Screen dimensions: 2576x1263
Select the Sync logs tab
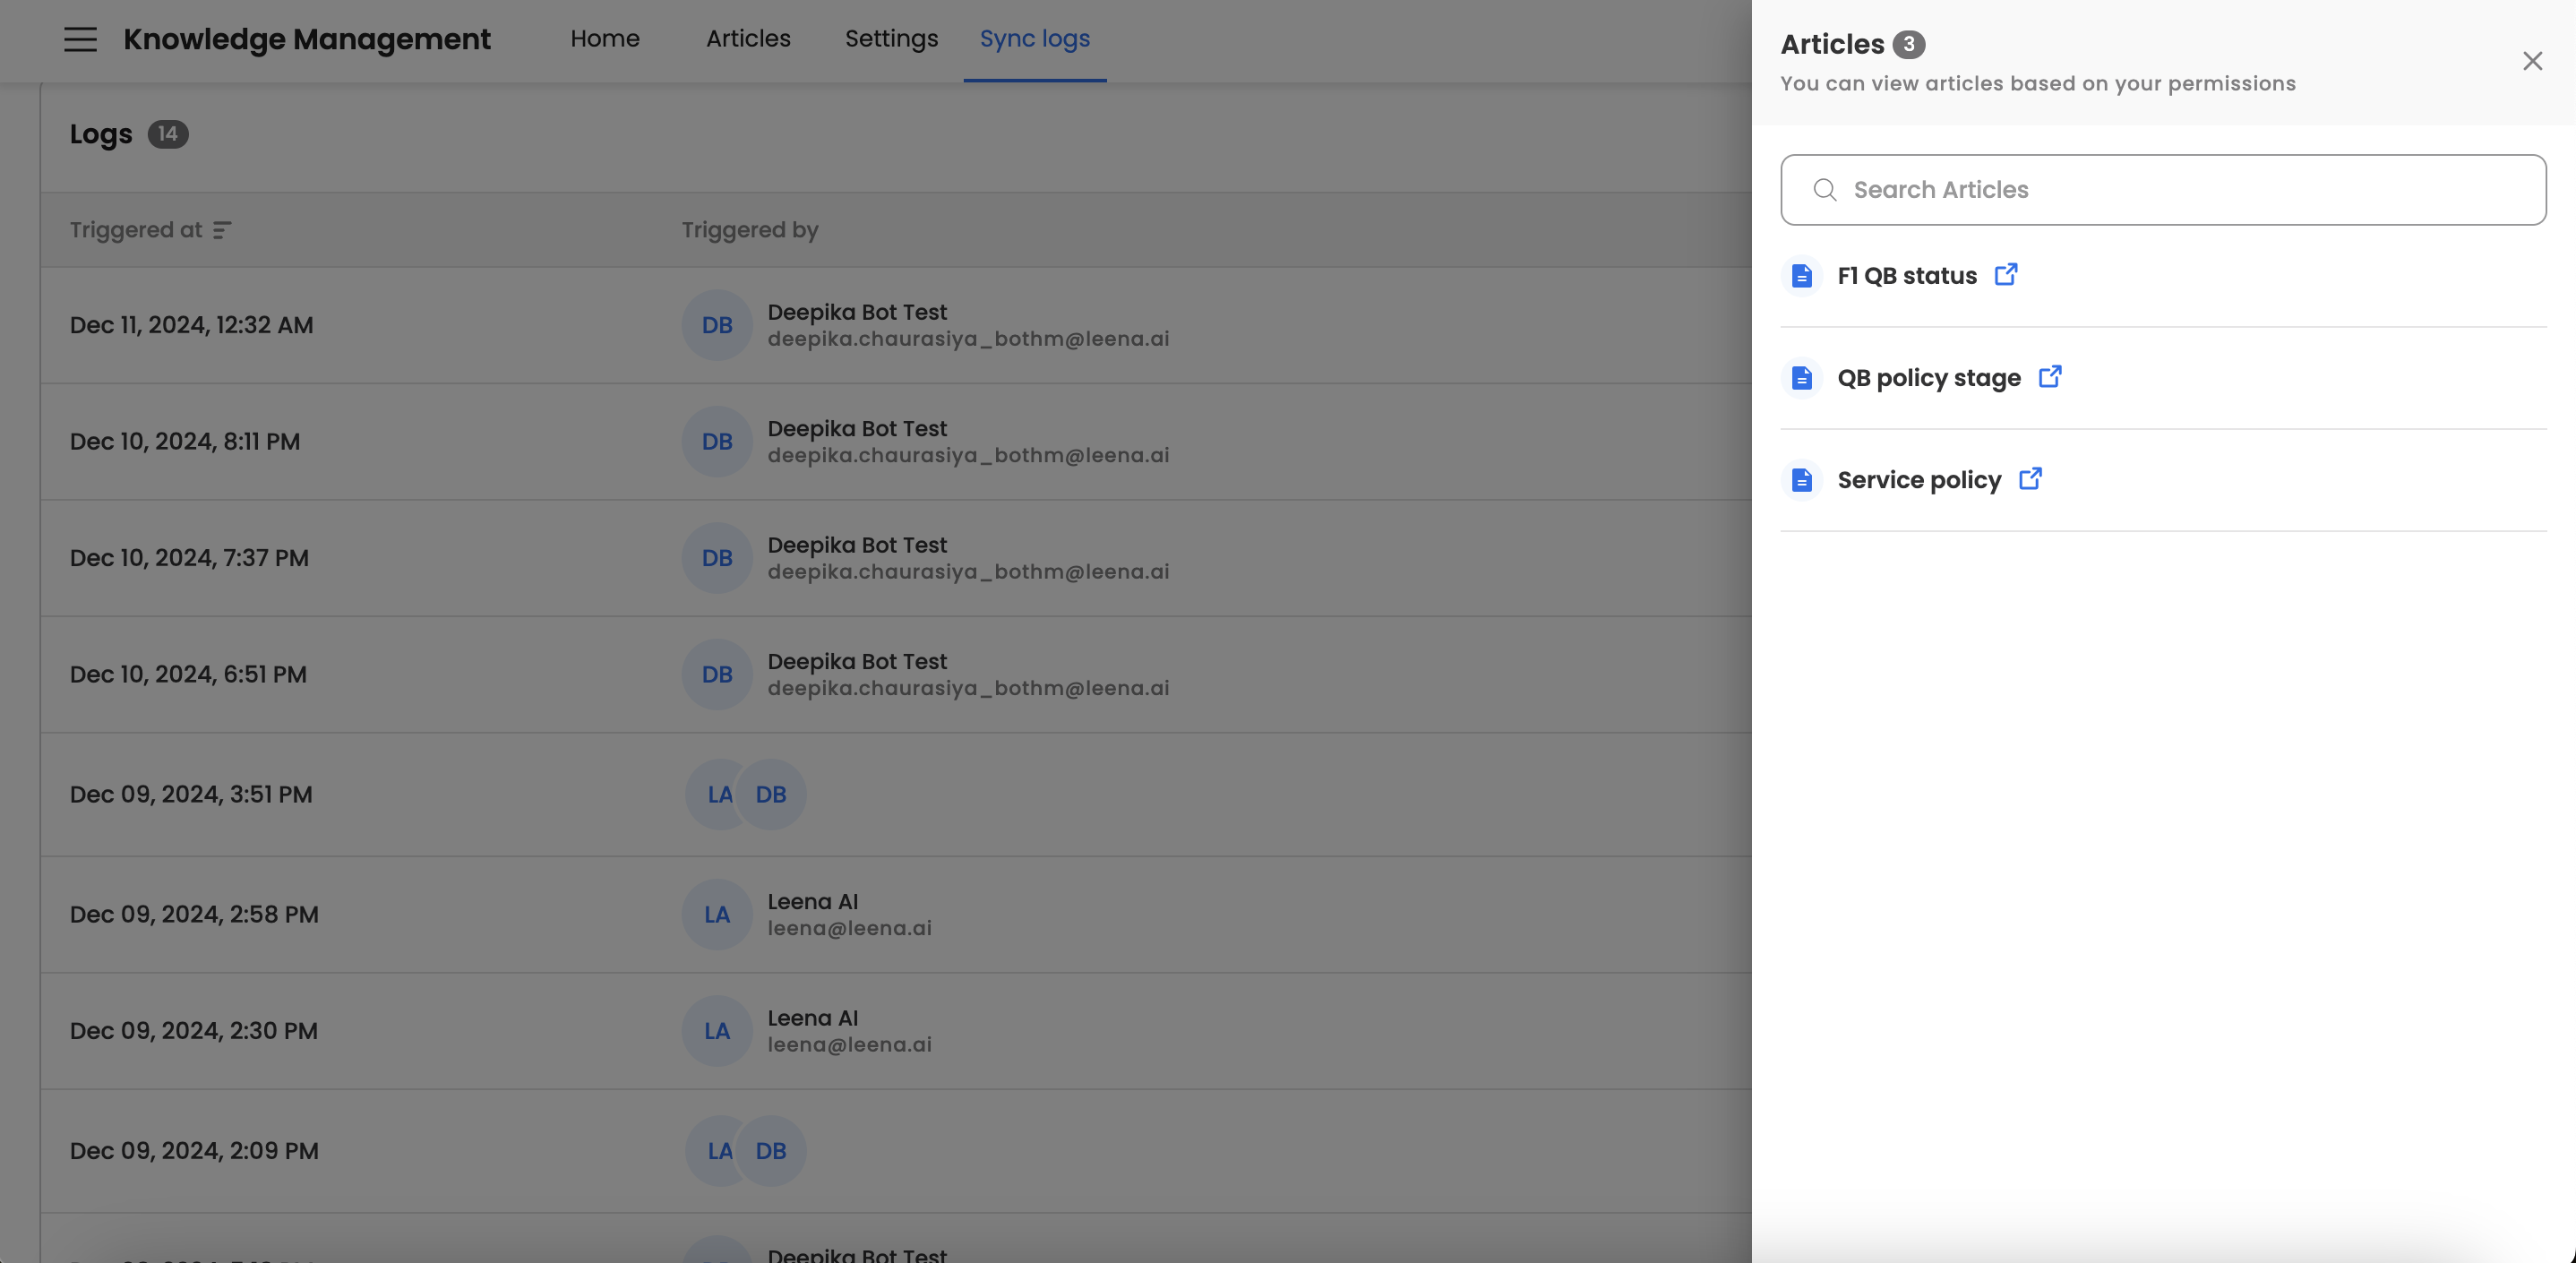pos(1034,39)
